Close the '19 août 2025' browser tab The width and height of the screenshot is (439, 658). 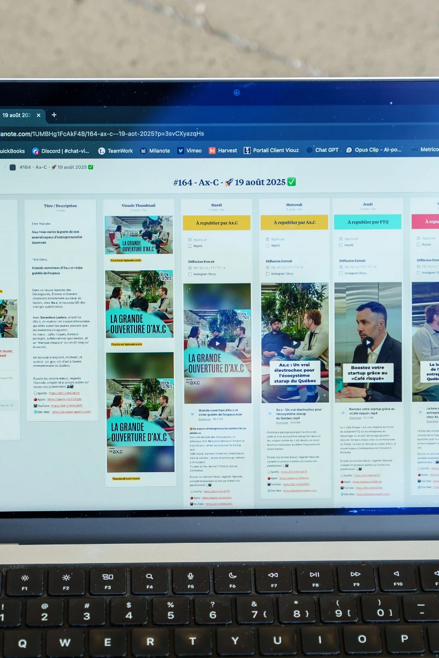[x=38, y=116]
